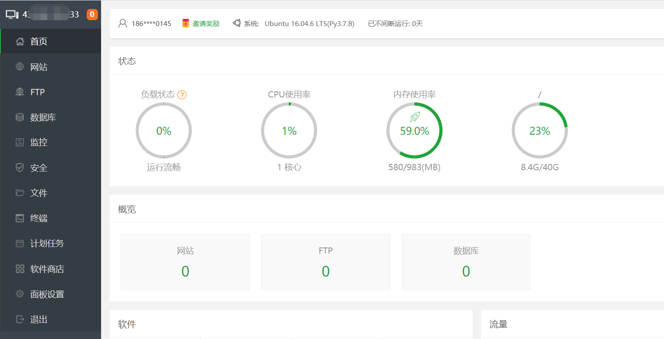Go to the FTP menu item

[x=50, y=92]
